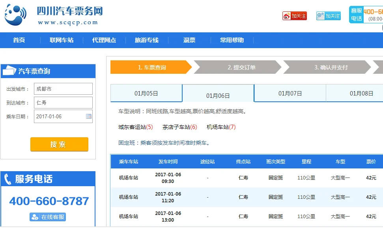Switch to the 01月07日 date tab

[290, 92]
